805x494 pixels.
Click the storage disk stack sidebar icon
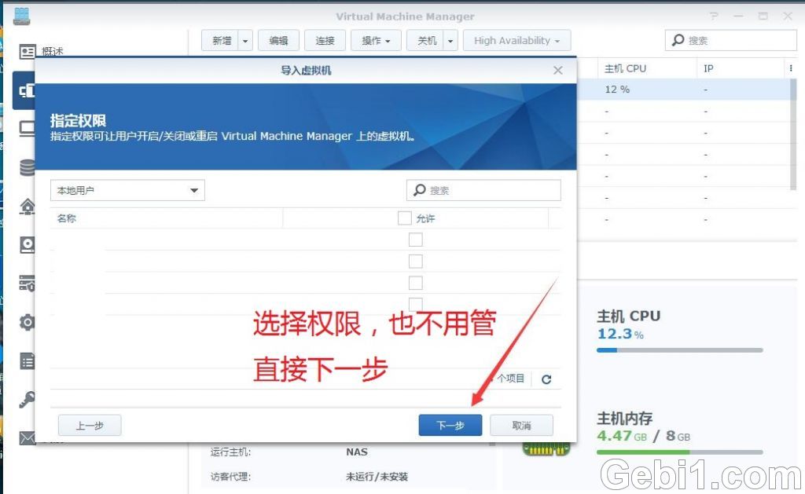(x=28, y=167)
